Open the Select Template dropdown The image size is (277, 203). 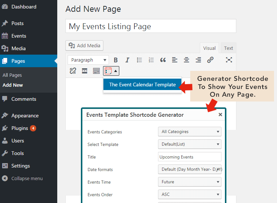pos(189,144)
